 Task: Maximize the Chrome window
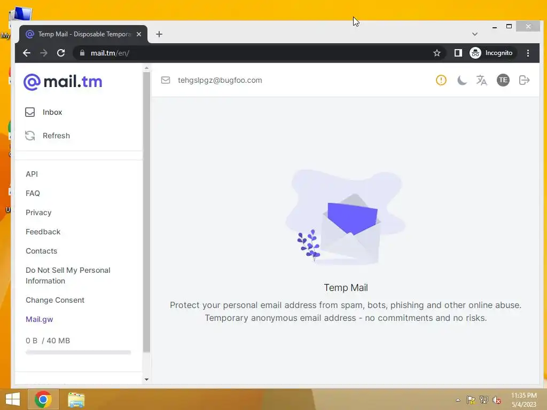pos(509,27)
